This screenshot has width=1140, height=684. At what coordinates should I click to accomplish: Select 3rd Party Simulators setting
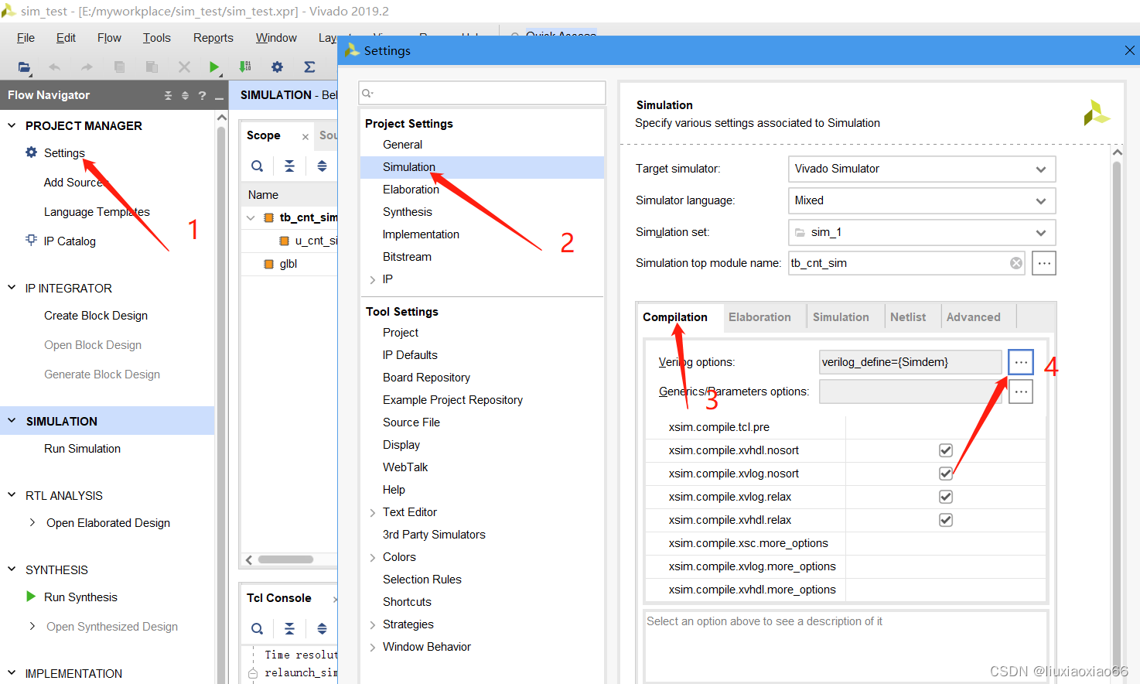click(x=434, y=535)
